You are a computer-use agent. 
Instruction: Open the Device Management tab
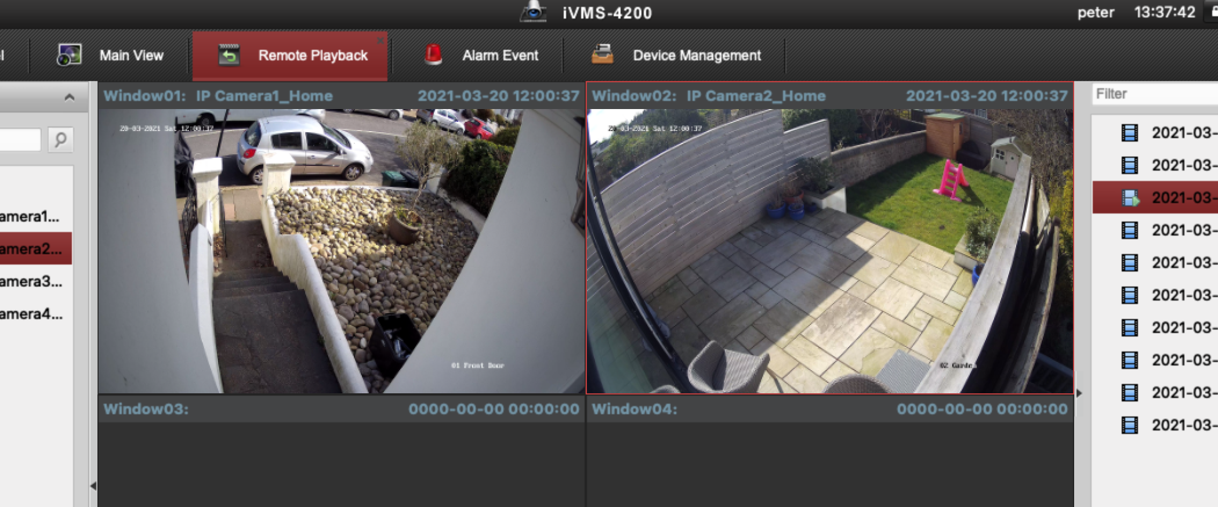697,55
